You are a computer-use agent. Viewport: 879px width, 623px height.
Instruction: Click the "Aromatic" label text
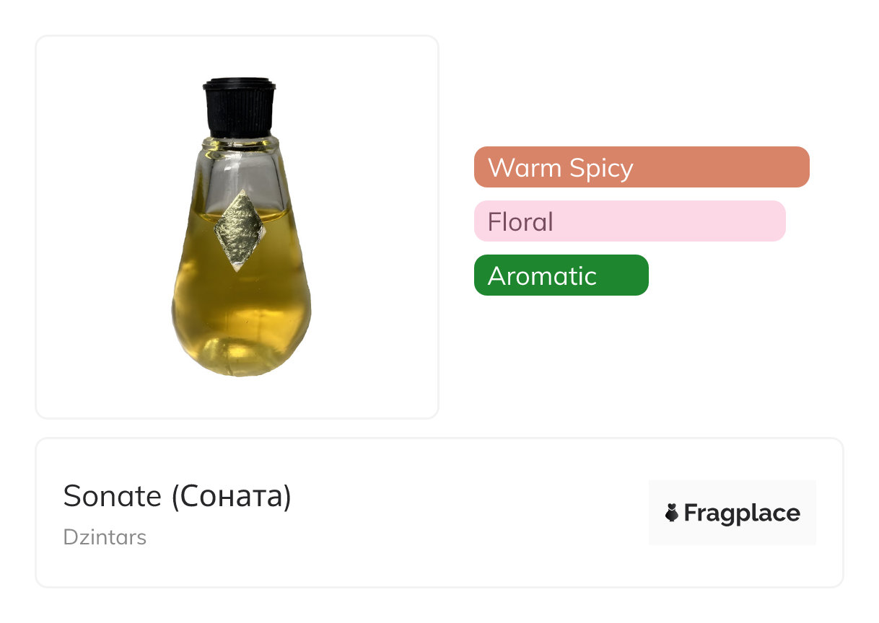pyautogui.click(x=542, y=276)
